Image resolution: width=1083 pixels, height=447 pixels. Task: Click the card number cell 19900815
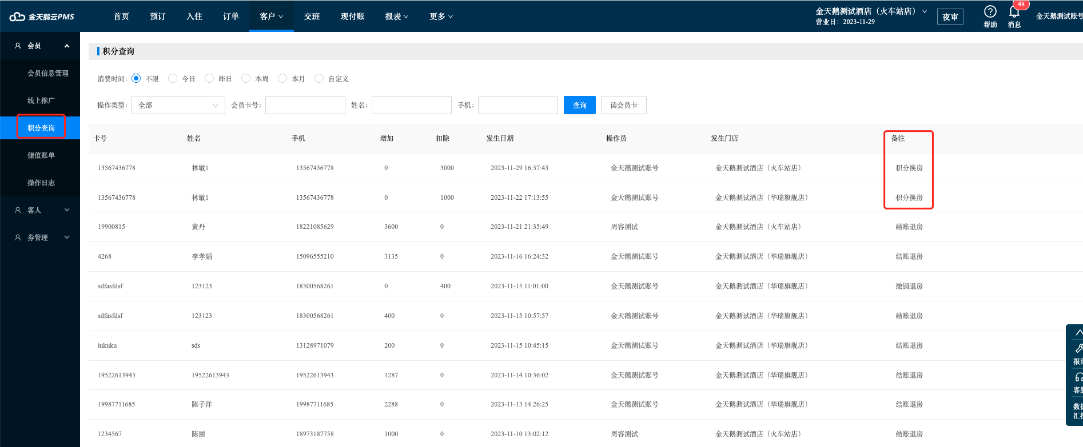(x=112, y=227)
